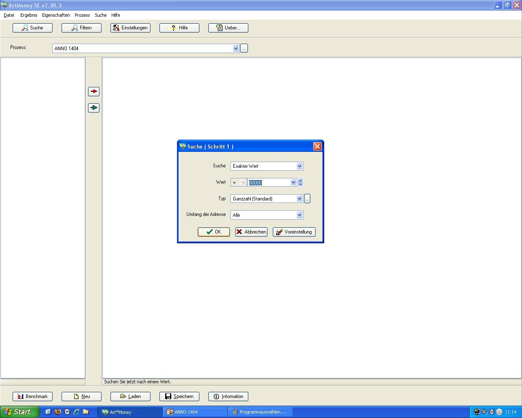Click the Voreinstellung button
The height and width of the screenshot is (418, 522).
294,232
